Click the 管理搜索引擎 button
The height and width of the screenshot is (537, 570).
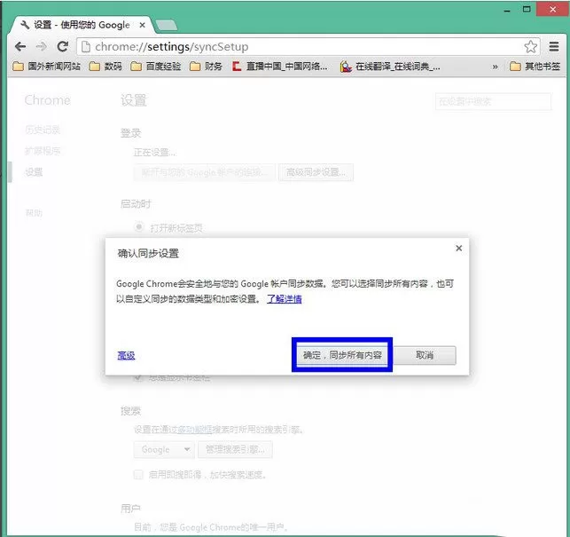coord(235,450)
